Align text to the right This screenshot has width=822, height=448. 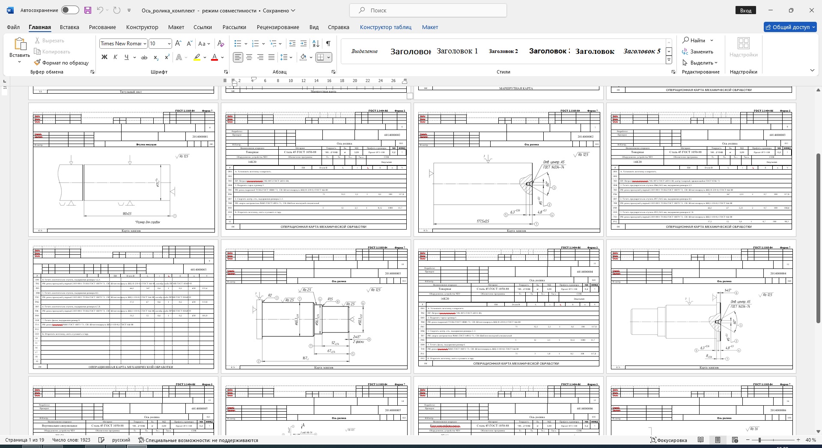click(260, 57)
